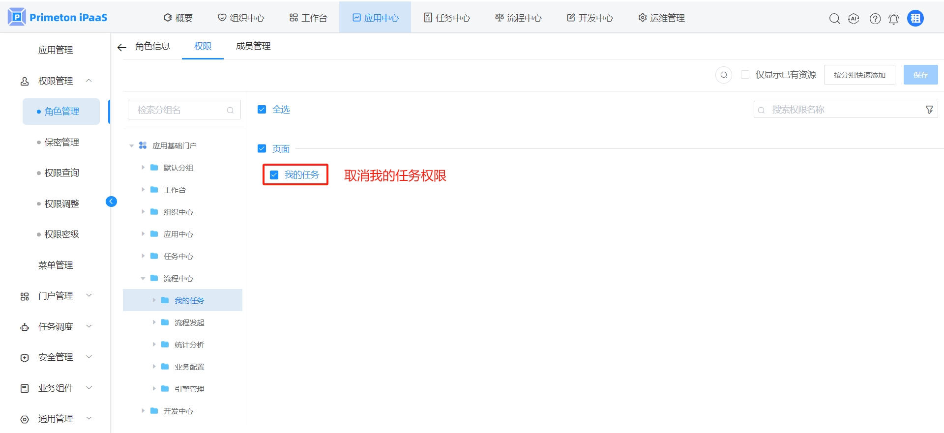The height and width of the screenshot is (433, 944).
Task: Switch to the 成员管理 tab
Action: pyautogui.click(x=253, y=46)
